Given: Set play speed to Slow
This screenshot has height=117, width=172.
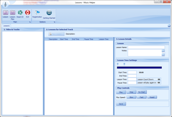Looking at the screenshot, I should tap(131, 97).
